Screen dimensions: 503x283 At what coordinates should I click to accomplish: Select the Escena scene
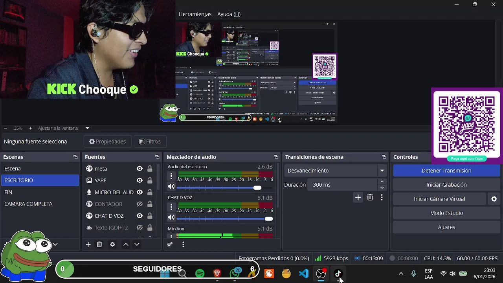point(40,169)
